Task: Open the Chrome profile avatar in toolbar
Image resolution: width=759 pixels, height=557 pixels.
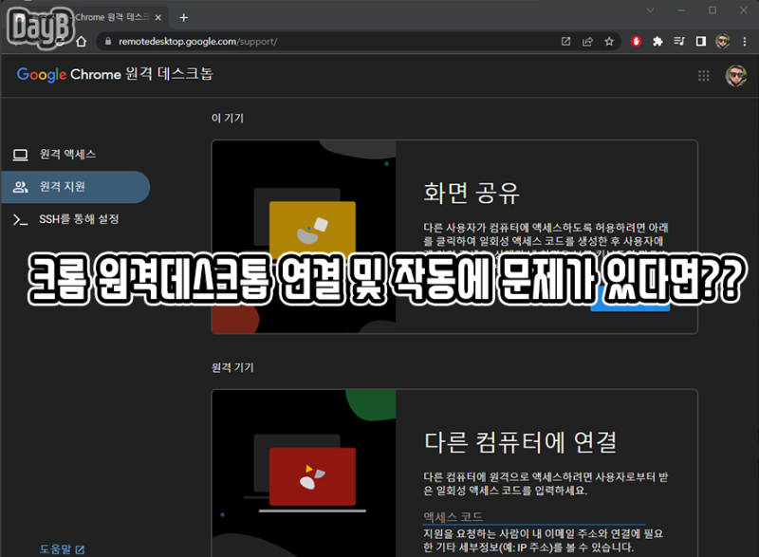Action: [x=723, y=42]
